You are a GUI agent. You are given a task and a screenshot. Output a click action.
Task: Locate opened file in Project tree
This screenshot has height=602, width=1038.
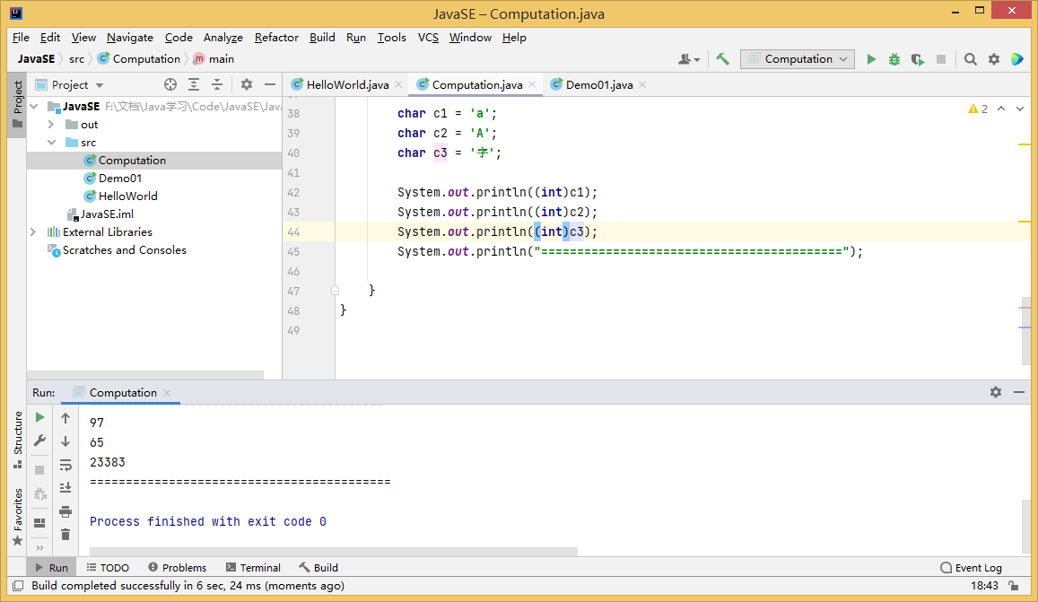click(170, 84)
